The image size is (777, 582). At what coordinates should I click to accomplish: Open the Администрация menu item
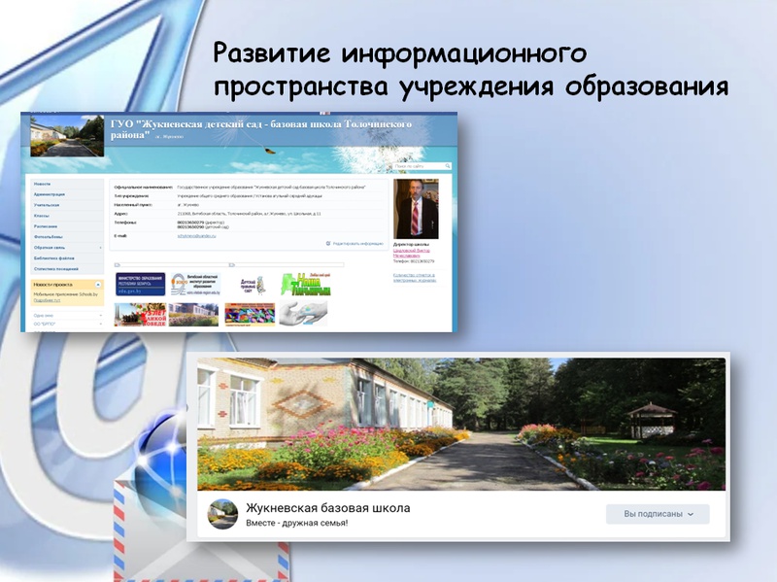click(50, 194)
